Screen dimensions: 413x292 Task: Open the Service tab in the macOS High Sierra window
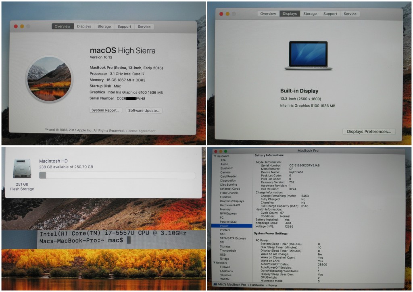click(144, 27)
